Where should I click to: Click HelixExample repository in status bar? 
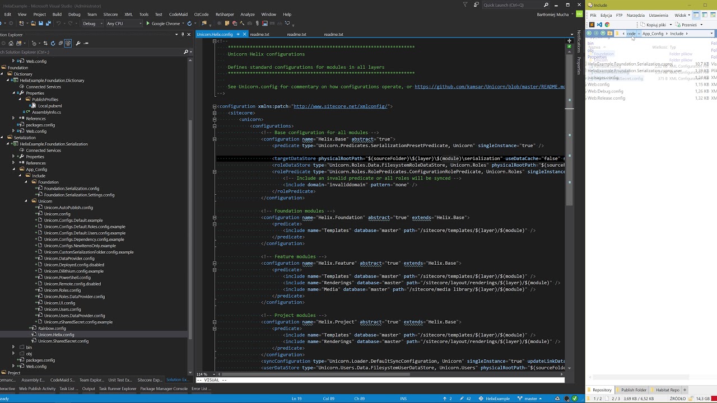point(494,399)
